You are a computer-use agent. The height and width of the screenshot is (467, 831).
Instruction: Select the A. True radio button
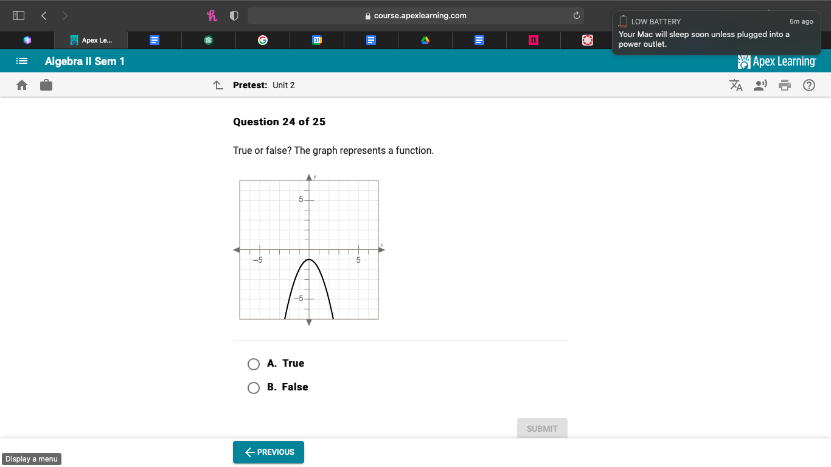click(x=254, y=364)
